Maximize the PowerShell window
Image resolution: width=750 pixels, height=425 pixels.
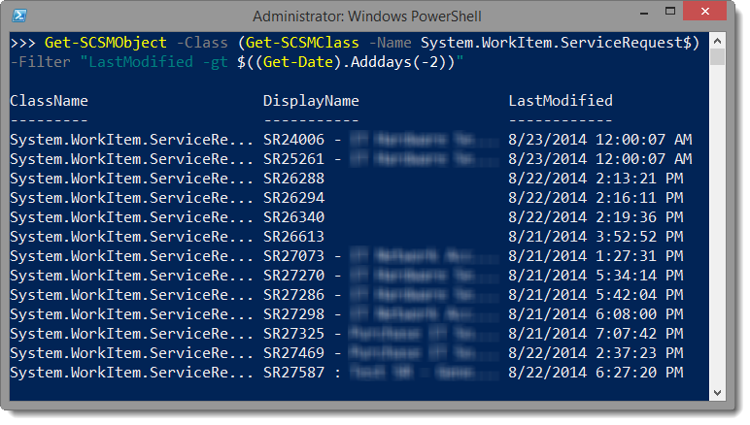click(670, 12)
